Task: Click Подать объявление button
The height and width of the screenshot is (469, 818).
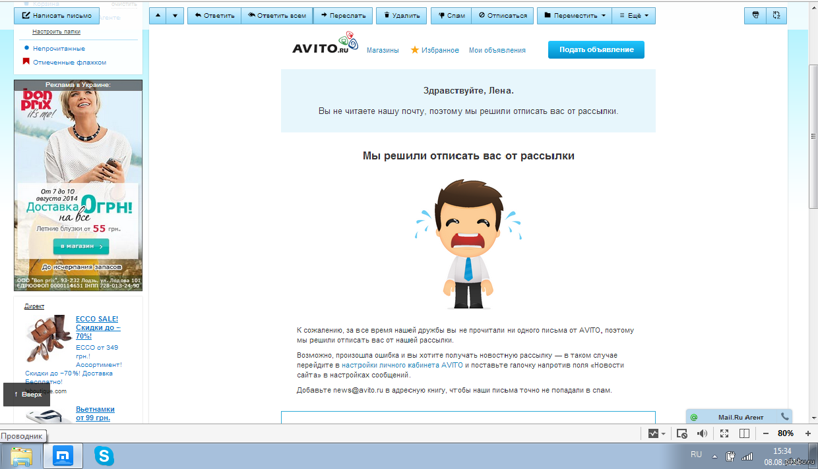Action: (596, 49)
